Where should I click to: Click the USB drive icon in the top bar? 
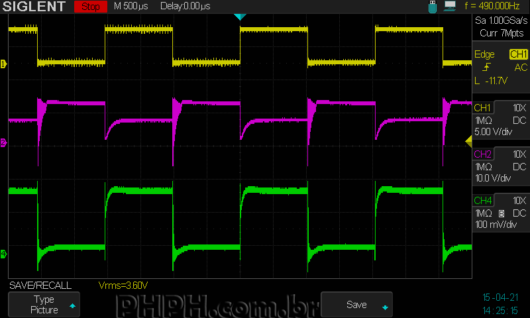[433, 7]
